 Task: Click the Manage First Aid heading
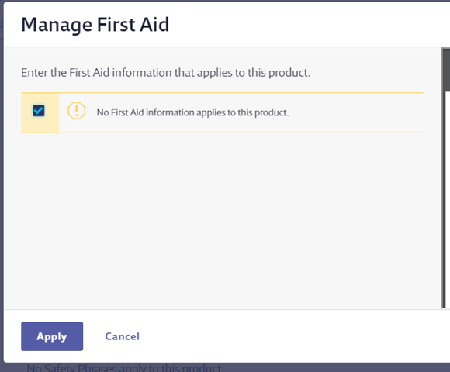coord(95,25)
